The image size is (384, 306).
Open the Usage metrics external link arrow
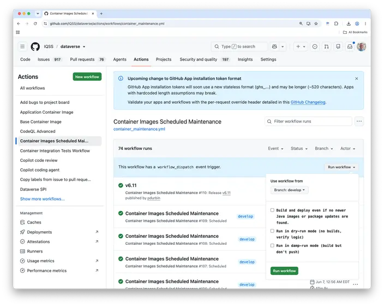click(x=97, y=261)
